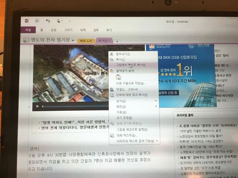Click the notebook icon beside 병도의 전자 필기장

coord(26,40)
